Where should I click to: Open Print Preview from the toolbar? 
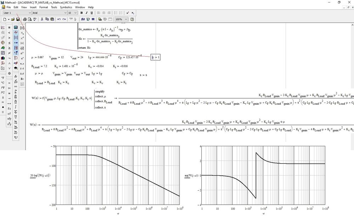click(x=29, y=19)
